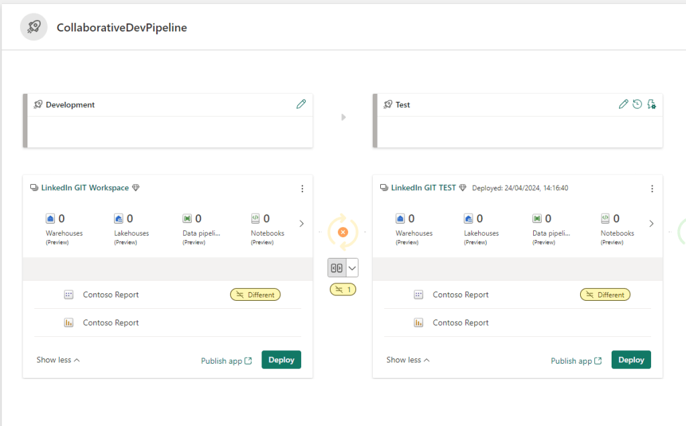
Task: Open deployment rules settings for Test stage
Action: pyautogui.click(x=651, y=104)
